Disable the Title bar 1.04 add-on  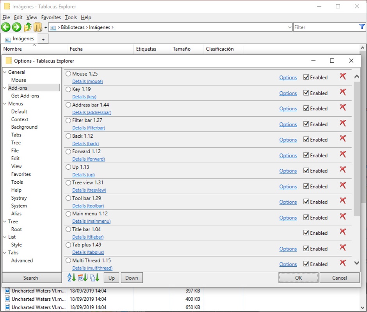(306, 233)
